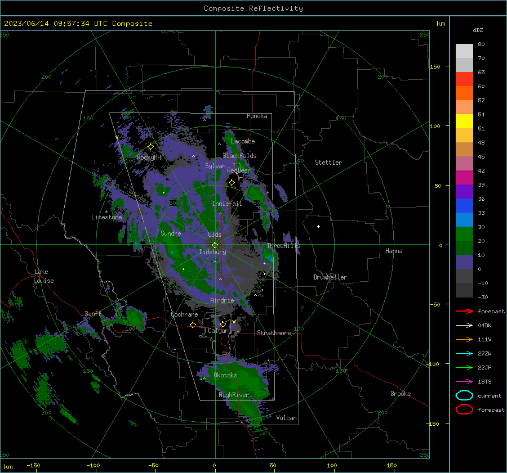Click the Sylvan label on map
This screenshot has height=473, width=507.
coord(215,166)
